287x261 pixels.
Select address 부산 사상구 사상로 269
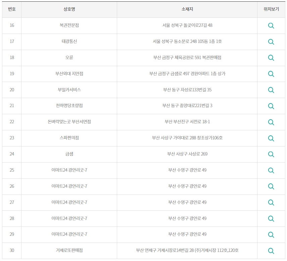187,154
